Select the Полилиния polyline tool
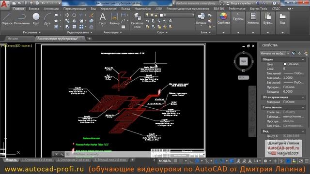The width and height of the screenshot is (310, 174). [x=22, y=19]
